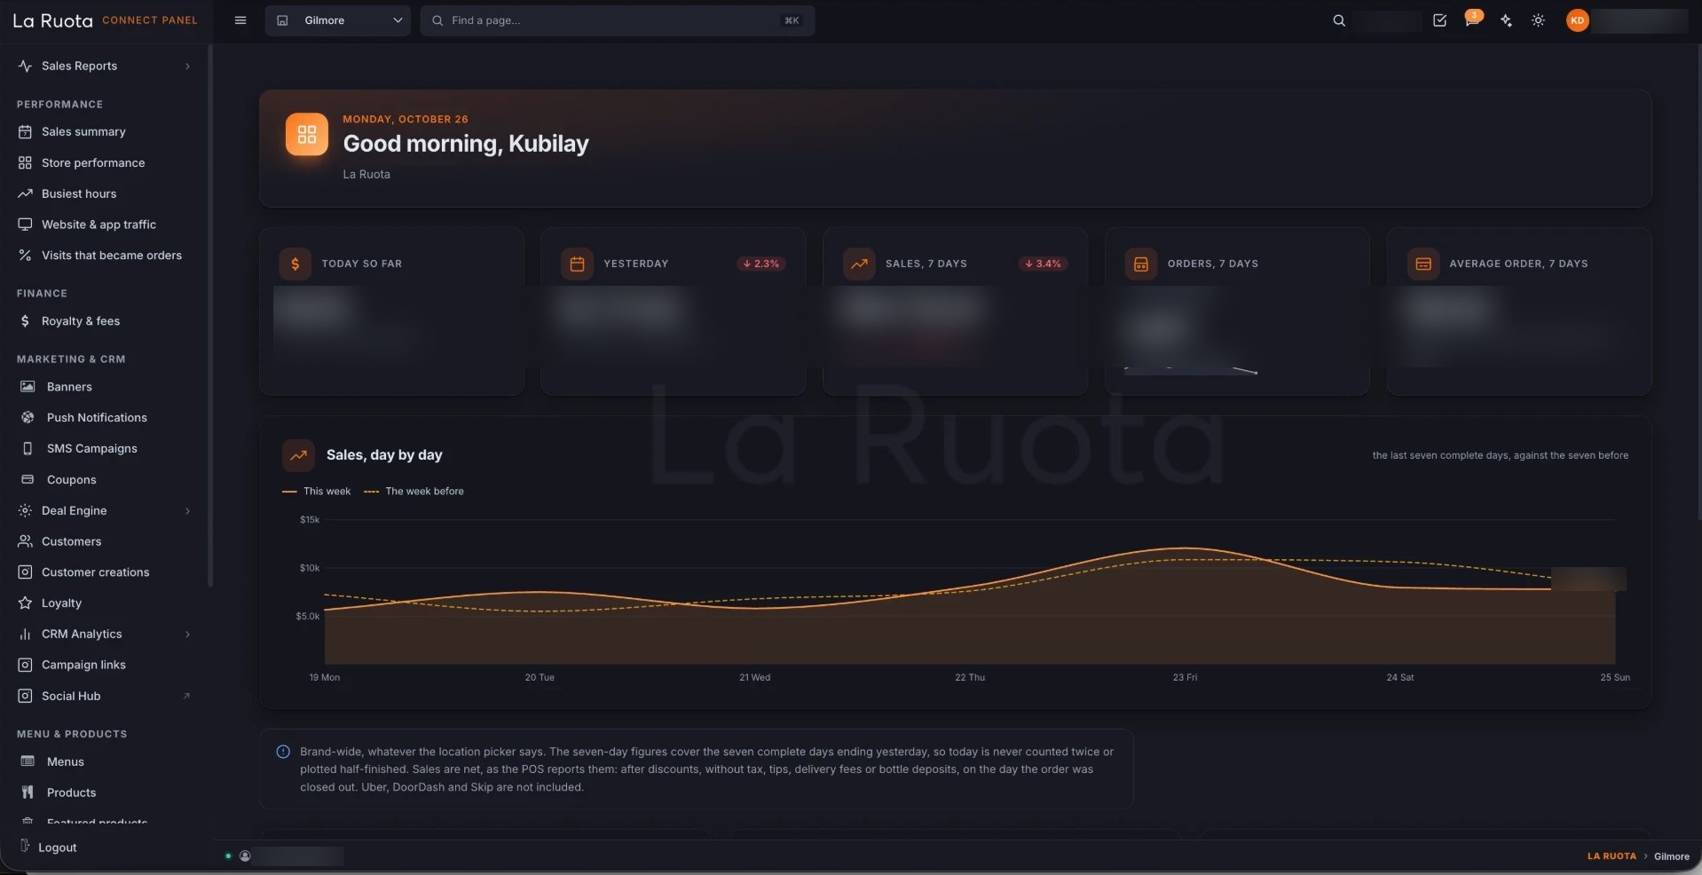Click the info icon in the brand-wide note
The height and width of the screenshot is (875, 1702).
tap(283, 752)
